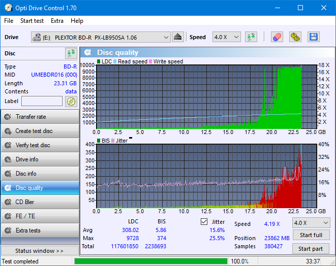This screenshot has width=336, height=266.
Task: Open the Transfer rate test
Action: coord(40,117)
